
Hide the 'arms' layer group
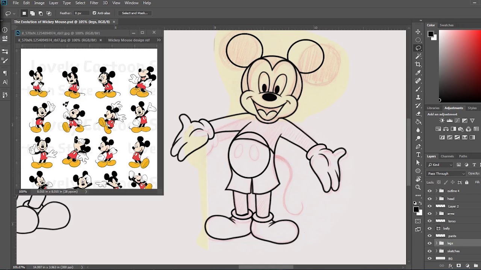point(430,213)
